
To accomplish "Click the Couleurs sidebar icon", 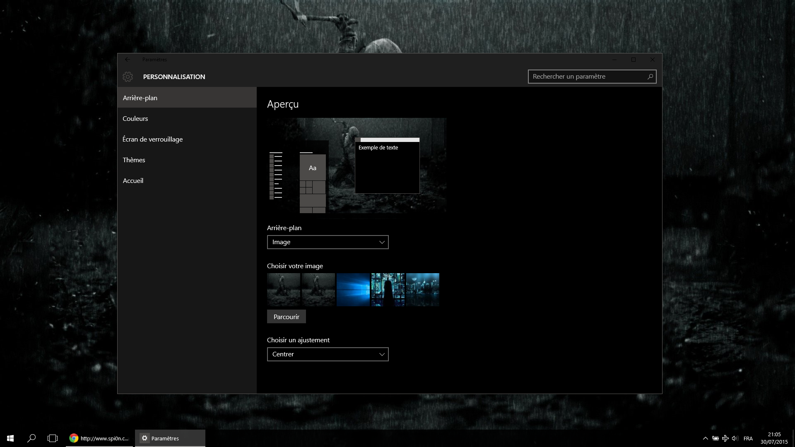I will (x=135, y=118).
